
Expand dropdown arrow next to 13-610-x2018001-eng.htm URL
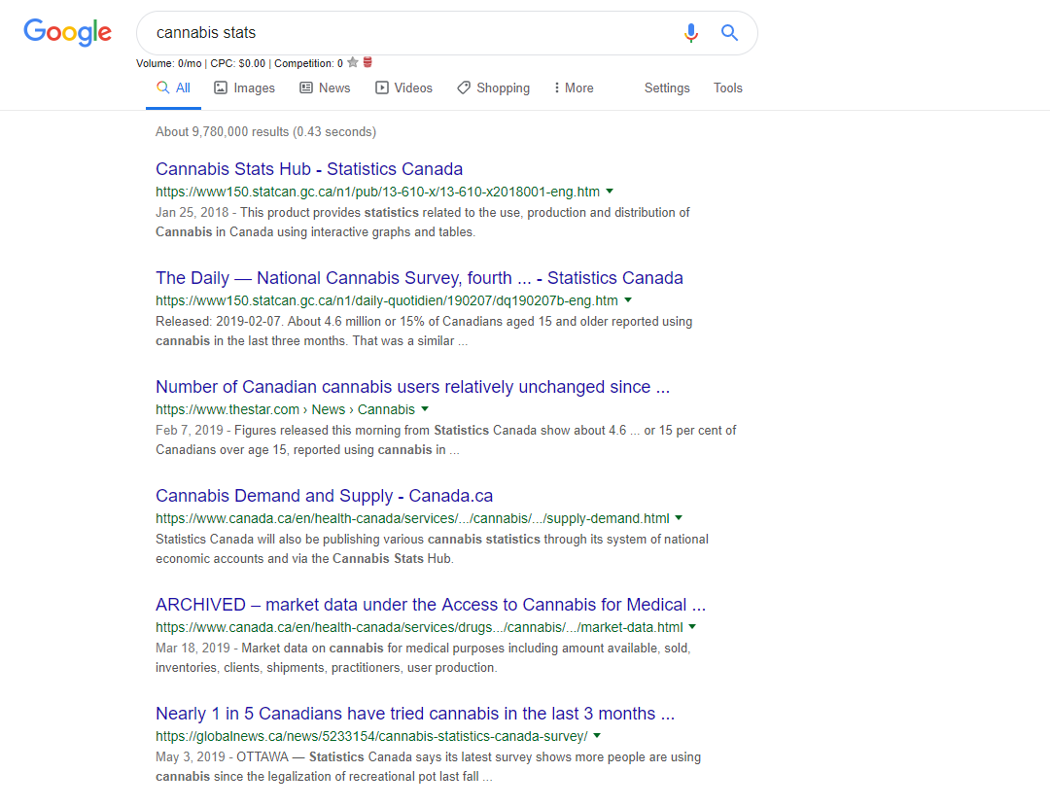[610, 192]
